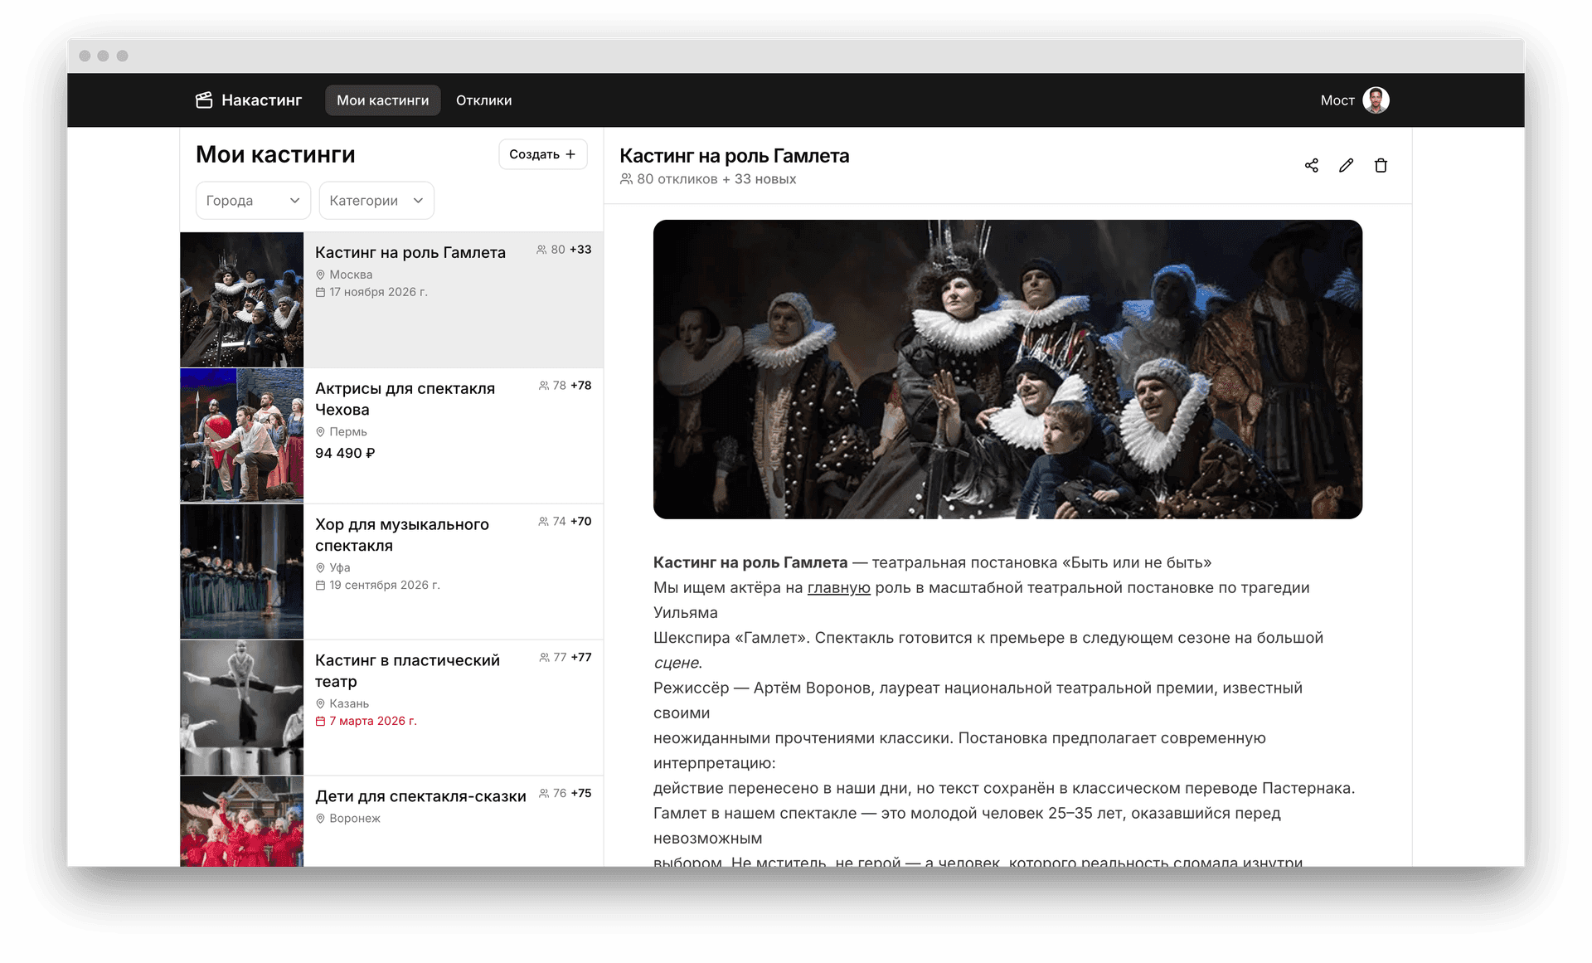The image size is (1592, 963).
Task: Select Актрисы для спектакля Чехова title
Action: tap(405, 399)
